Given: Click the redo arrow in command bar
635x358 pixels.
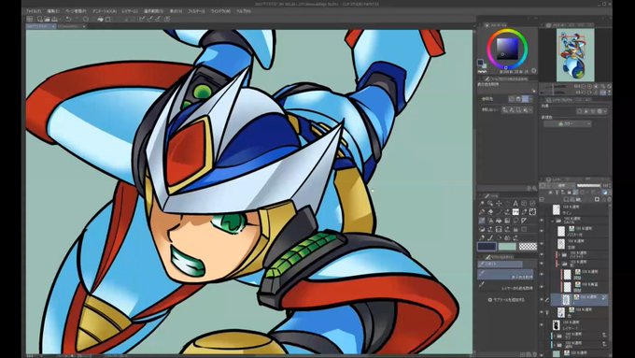Looking at the screenshot, I should (x=77, y=19).
